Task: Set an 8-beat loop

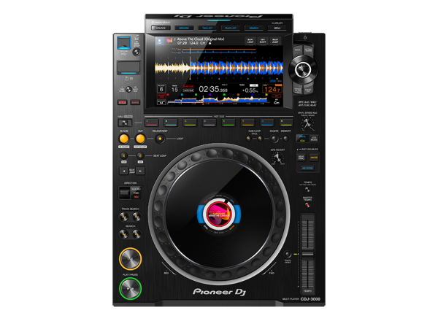Action: point(140,155)
